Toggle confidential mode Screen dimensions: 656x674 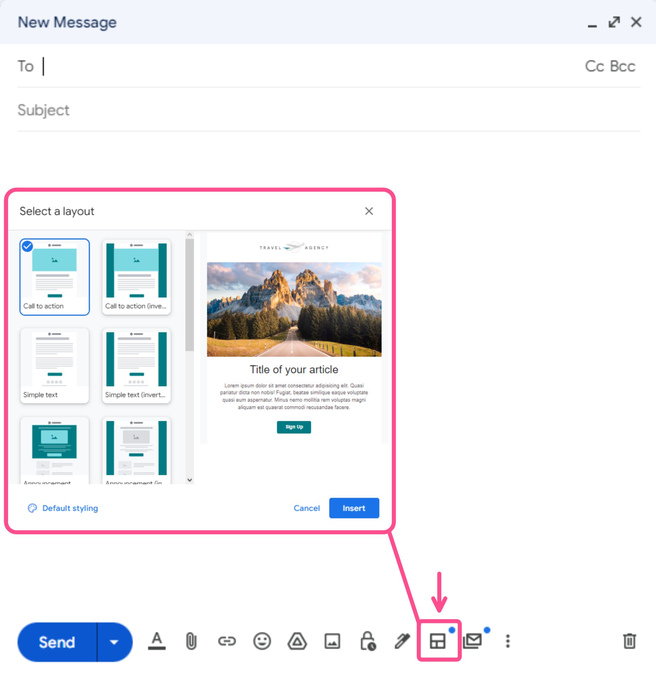pyautogui.click(x=367, y=641)
